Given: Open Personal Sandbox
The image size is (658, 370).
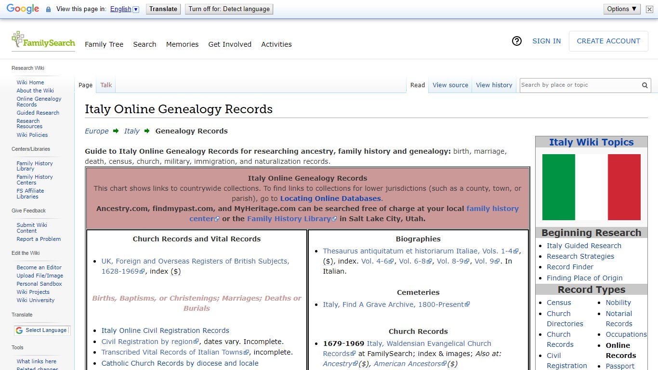Looking at the screenshot, I should tap(39, 284).
